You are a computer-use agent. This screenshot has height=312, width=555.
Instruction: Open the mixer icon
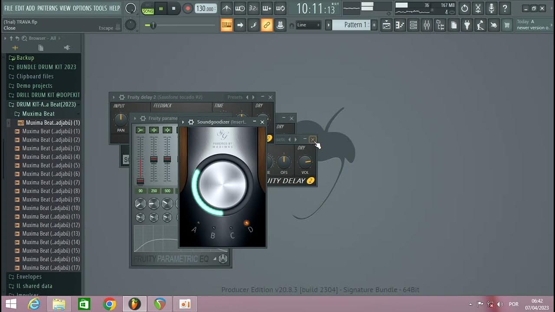pyautogui.click(x=427, y=25)
